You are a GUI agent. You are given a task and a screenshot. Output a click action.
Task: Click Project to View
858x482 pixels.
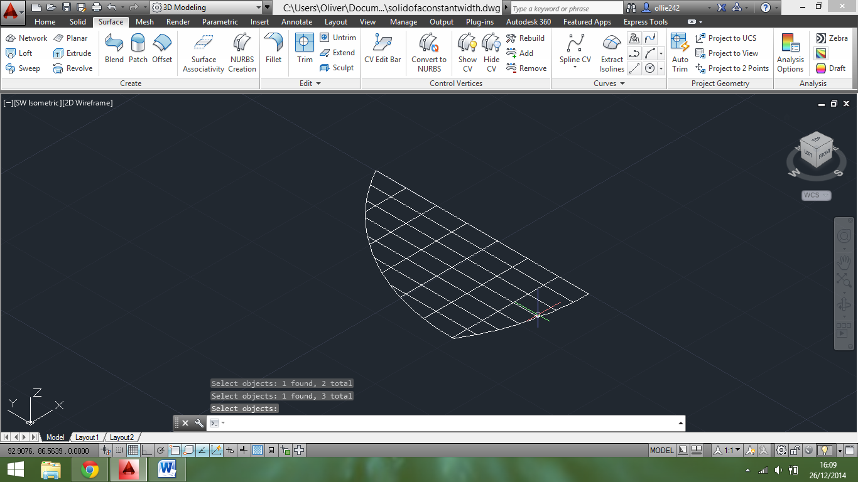(x=727, y=53)
